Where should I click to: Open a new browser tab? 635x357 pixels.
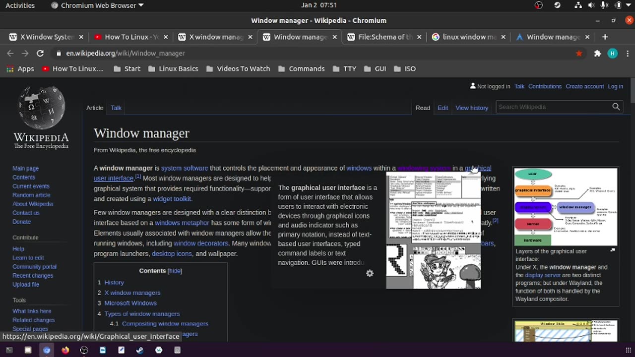tap(605, 37)
